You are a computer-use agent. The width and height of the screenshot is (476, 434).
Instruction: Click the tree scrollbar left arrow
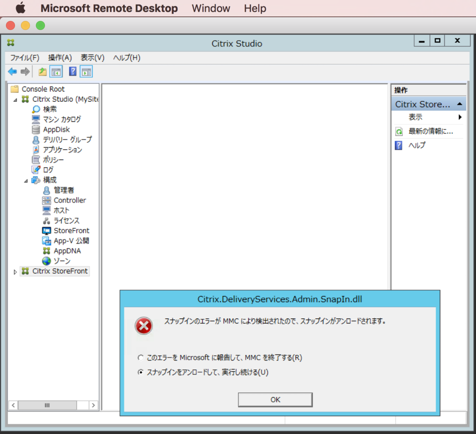click(13, 405)
